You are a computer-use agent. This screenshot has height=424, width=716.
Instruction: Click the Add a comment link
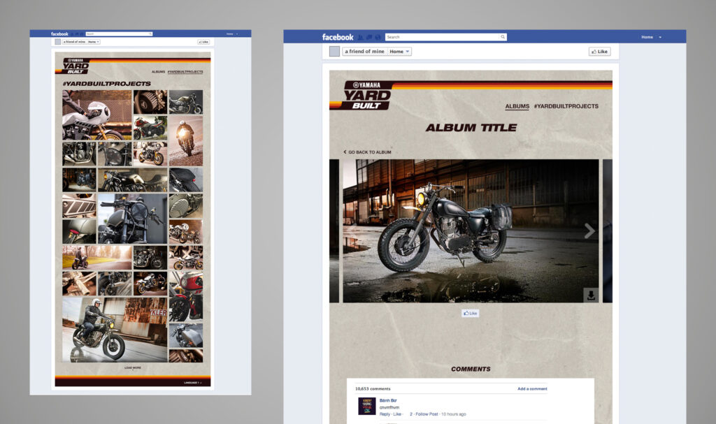(532, 389)
